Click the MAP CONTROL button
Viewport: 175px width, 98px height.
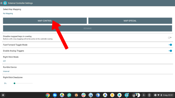pyautogui.click(x=45, y=21)
